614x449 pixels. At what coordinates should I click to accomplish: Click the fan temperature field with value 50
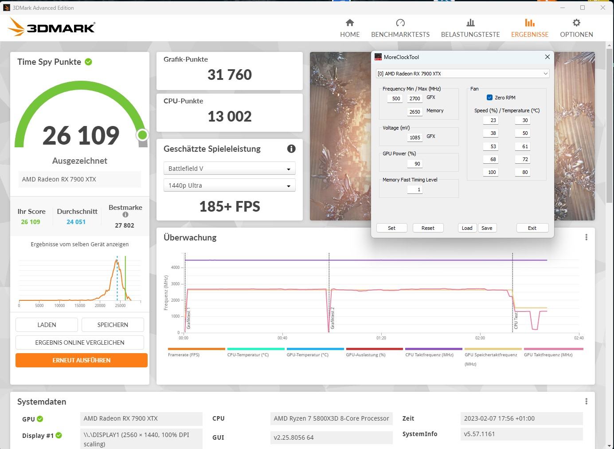(522, 133)
